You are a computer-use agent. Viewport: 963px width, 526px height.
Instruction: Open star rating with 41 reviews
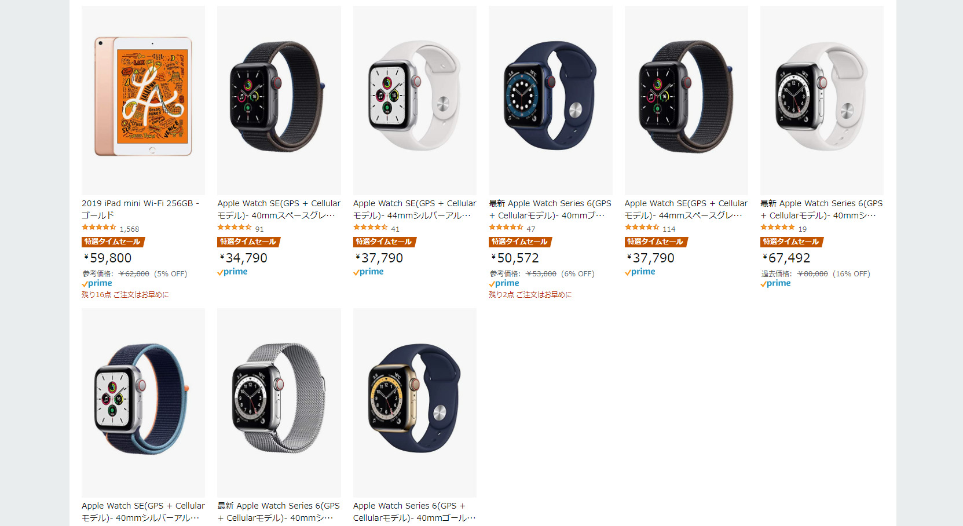click(371, 228)
